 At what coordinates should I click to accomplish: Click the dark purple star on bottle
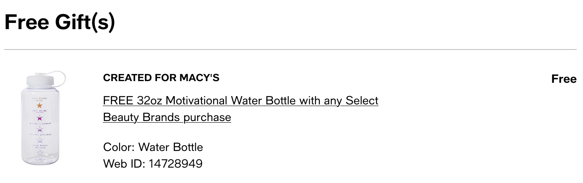click(x=40, y=129)
